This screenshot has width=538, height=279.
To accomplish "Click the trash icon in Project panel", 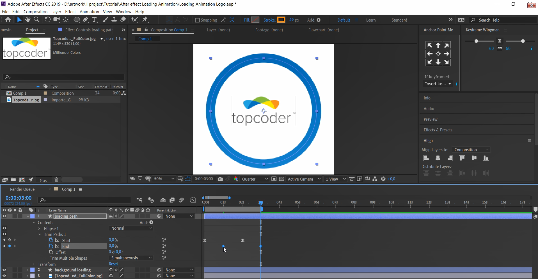I will click(x=56, y=180).
